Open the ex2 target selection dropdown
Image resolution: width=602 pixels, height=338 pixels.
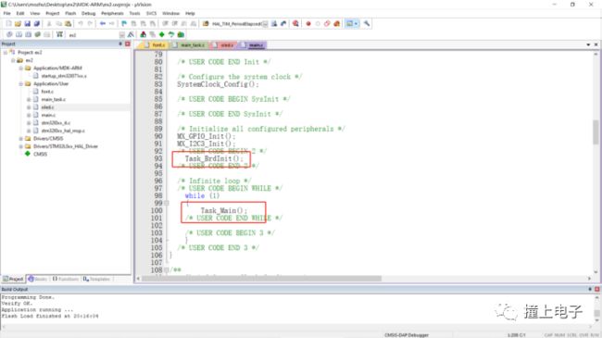121,35
